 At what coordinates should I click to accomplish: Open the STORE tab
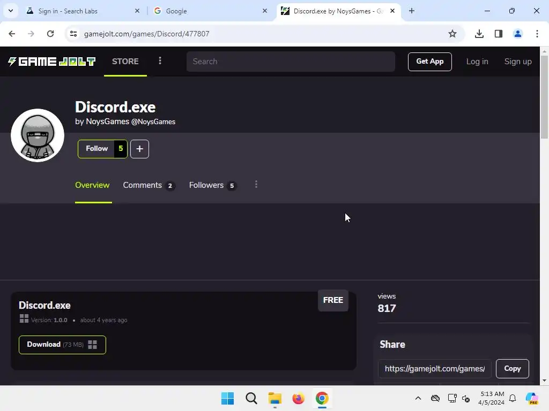point(125,62)
